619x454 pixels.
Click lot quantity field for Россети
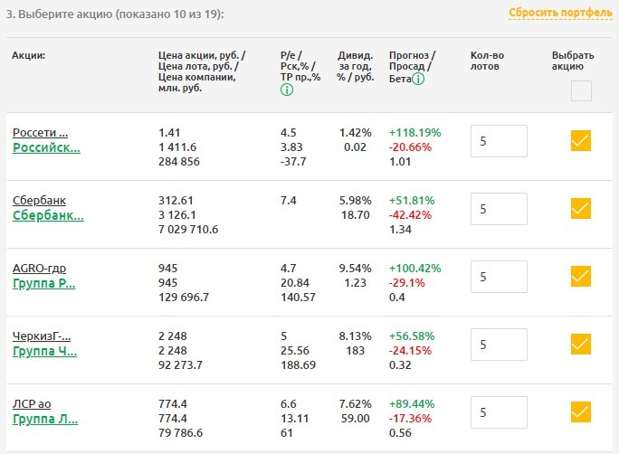pyautogui.click(x=499, y=141)
